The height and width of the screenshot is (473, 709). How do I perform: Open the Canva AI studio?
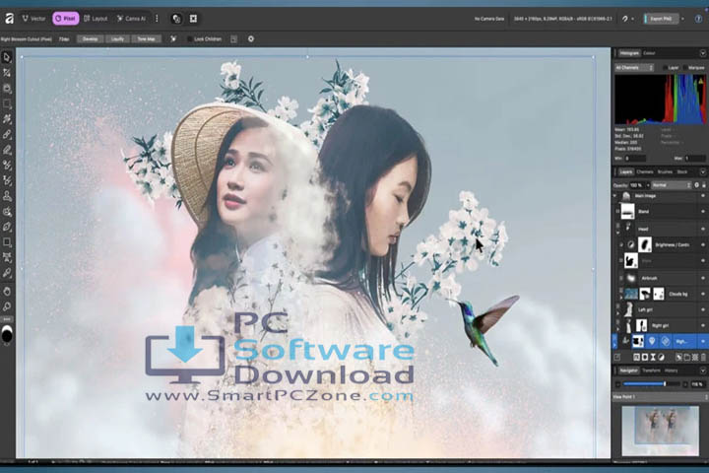(131, 19)
